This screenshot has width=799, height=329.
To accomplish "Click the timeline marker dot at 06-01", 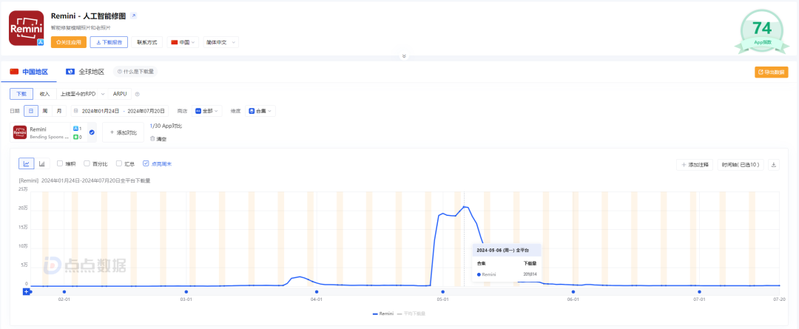I will pos(573,292).
